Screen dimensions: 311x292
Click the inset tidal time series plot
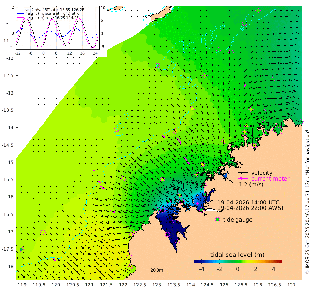(57, 28)
